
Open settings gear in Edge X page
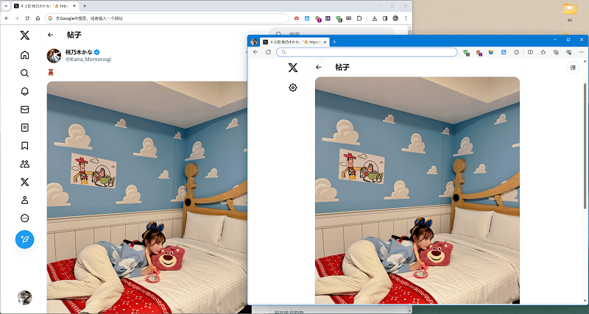coord(293,88)
